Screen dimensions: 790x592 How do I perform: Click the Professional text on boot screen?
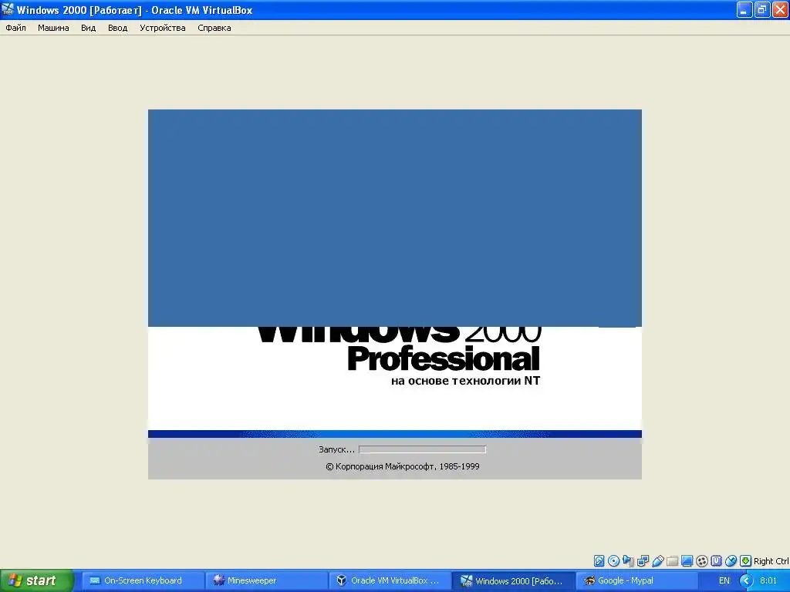[444, 359]
